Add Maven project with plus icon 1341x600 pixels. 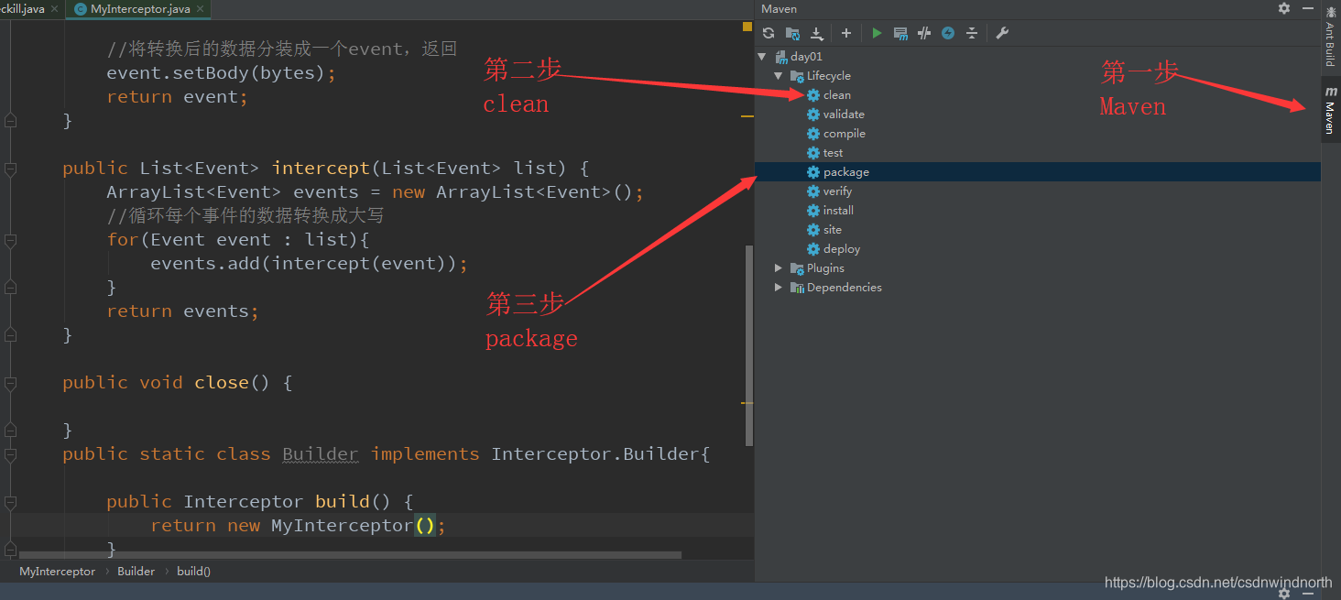[846, 33]
